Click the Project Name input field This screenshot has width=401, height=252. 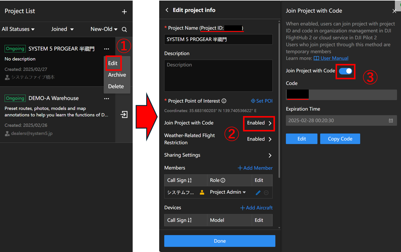218,39
